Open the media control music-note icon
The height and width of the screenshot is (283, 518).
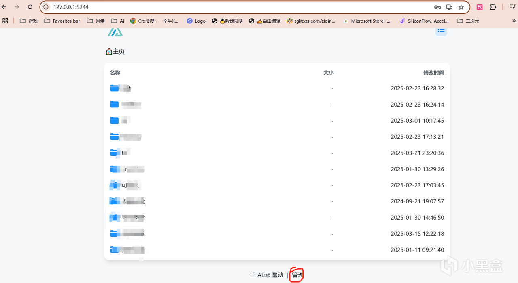[512, 7]
